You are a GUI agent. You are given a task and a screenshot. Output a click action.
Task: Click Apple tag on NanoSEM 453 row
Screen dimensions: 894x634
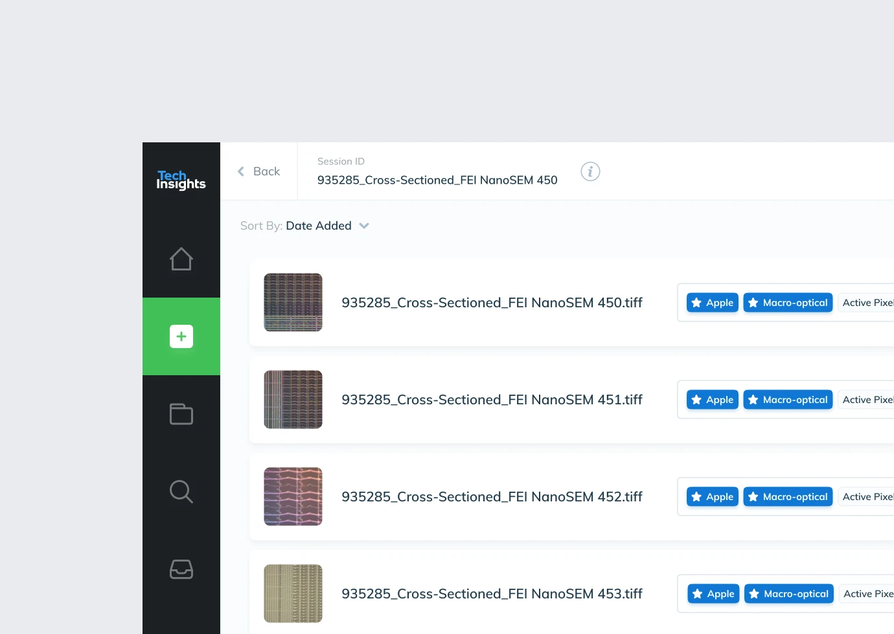[x=713, y=594]
